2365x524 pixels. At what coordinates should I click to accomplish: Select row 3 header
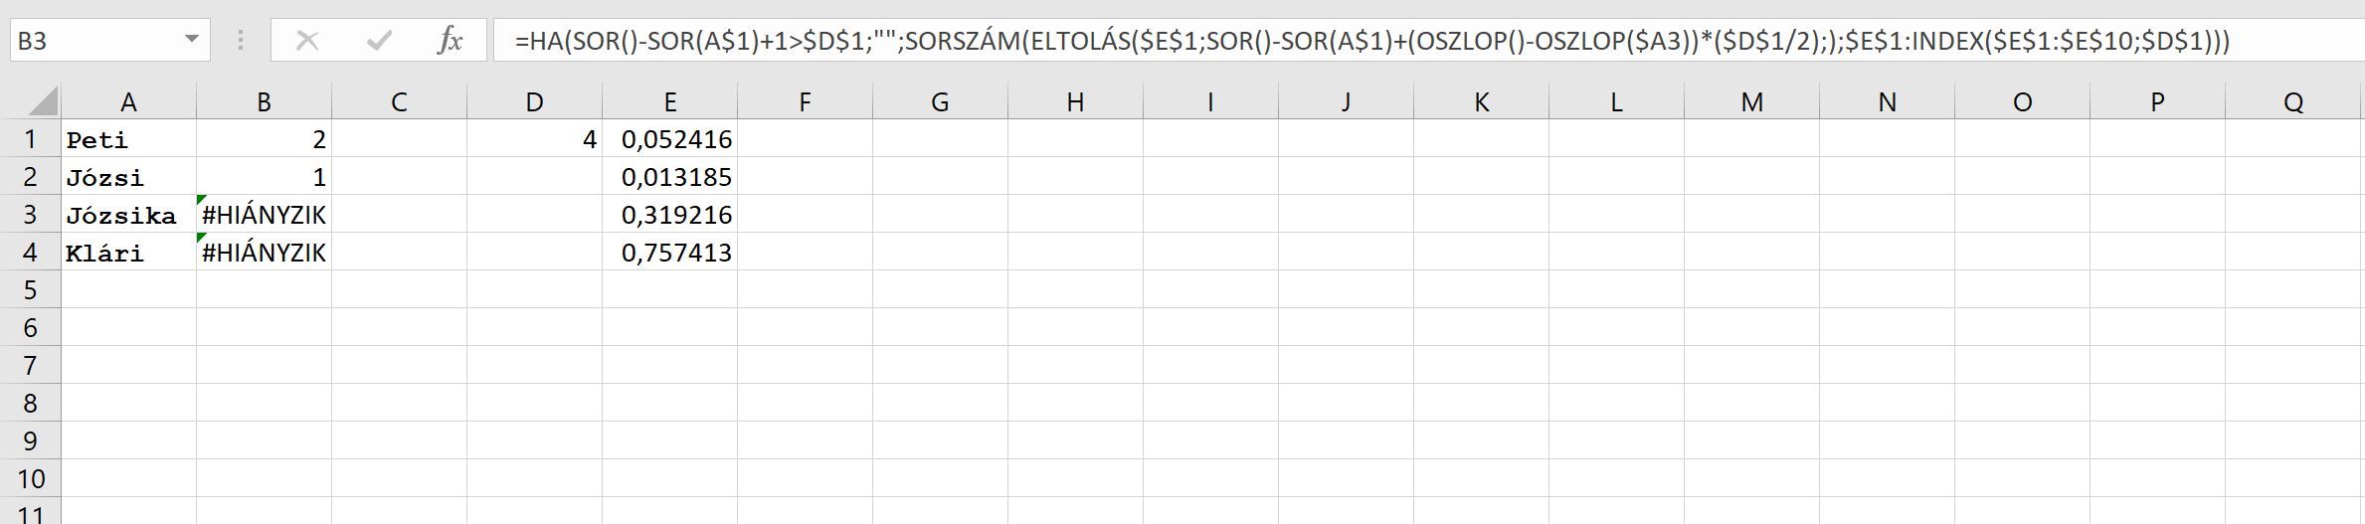30,215
